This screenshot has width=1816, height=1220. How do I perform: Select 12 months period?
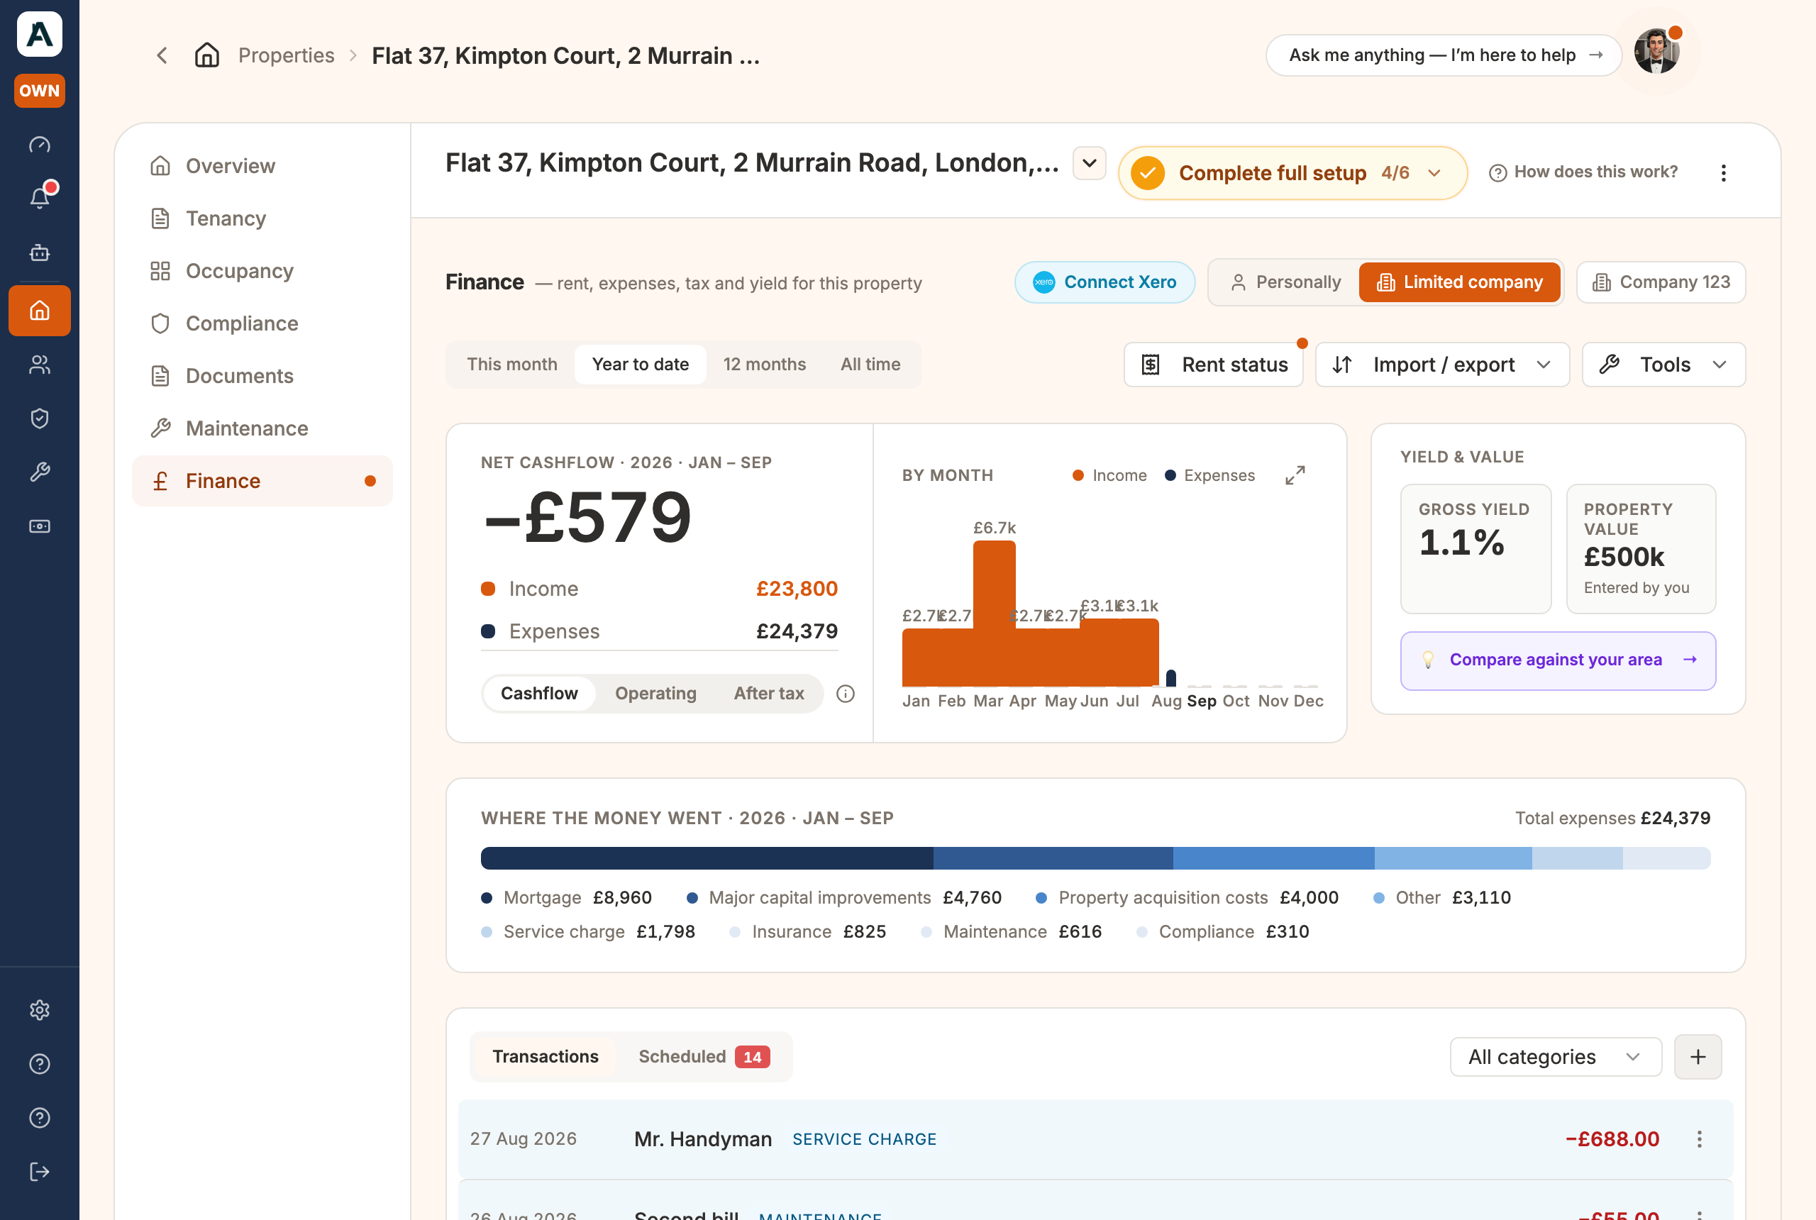tap(764, 364)
